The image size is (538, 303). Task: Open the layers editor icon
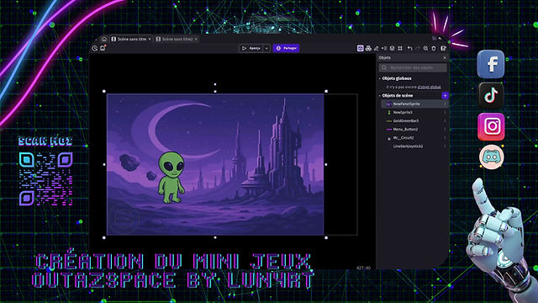click(392, 49)
